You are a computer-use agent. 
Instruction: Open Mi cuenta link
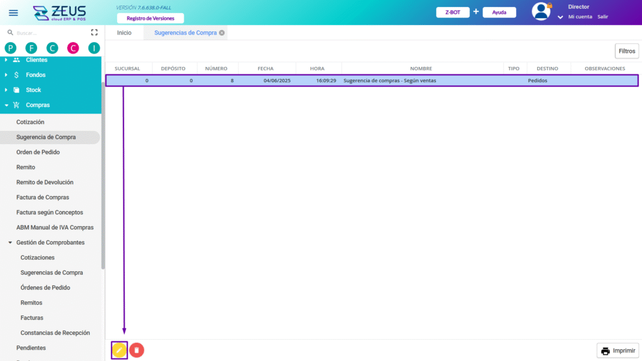tap(580, 17)
